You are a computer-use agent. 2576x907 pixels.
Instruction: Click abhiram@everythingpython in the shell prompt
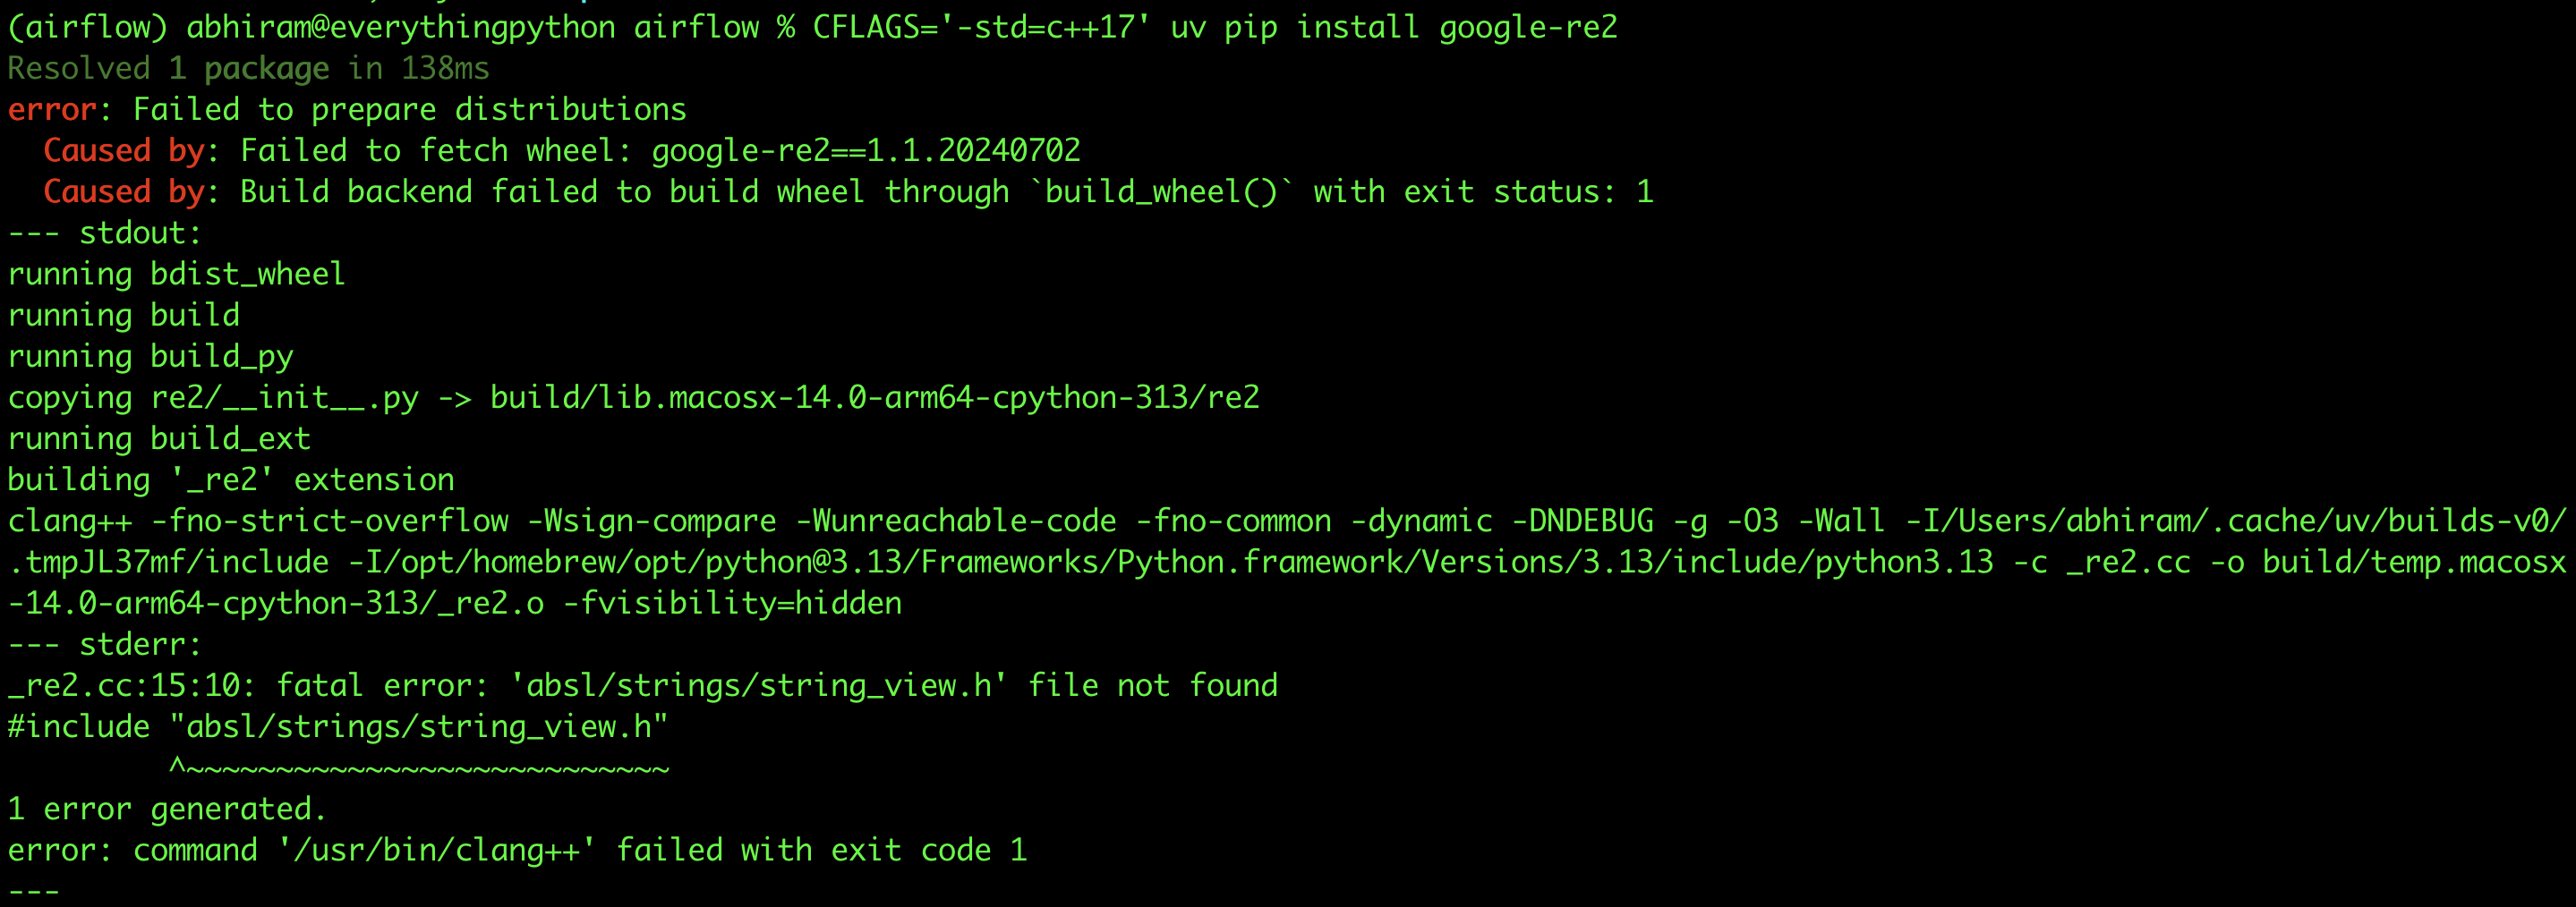pyautogui.click(x=400, y=27)
